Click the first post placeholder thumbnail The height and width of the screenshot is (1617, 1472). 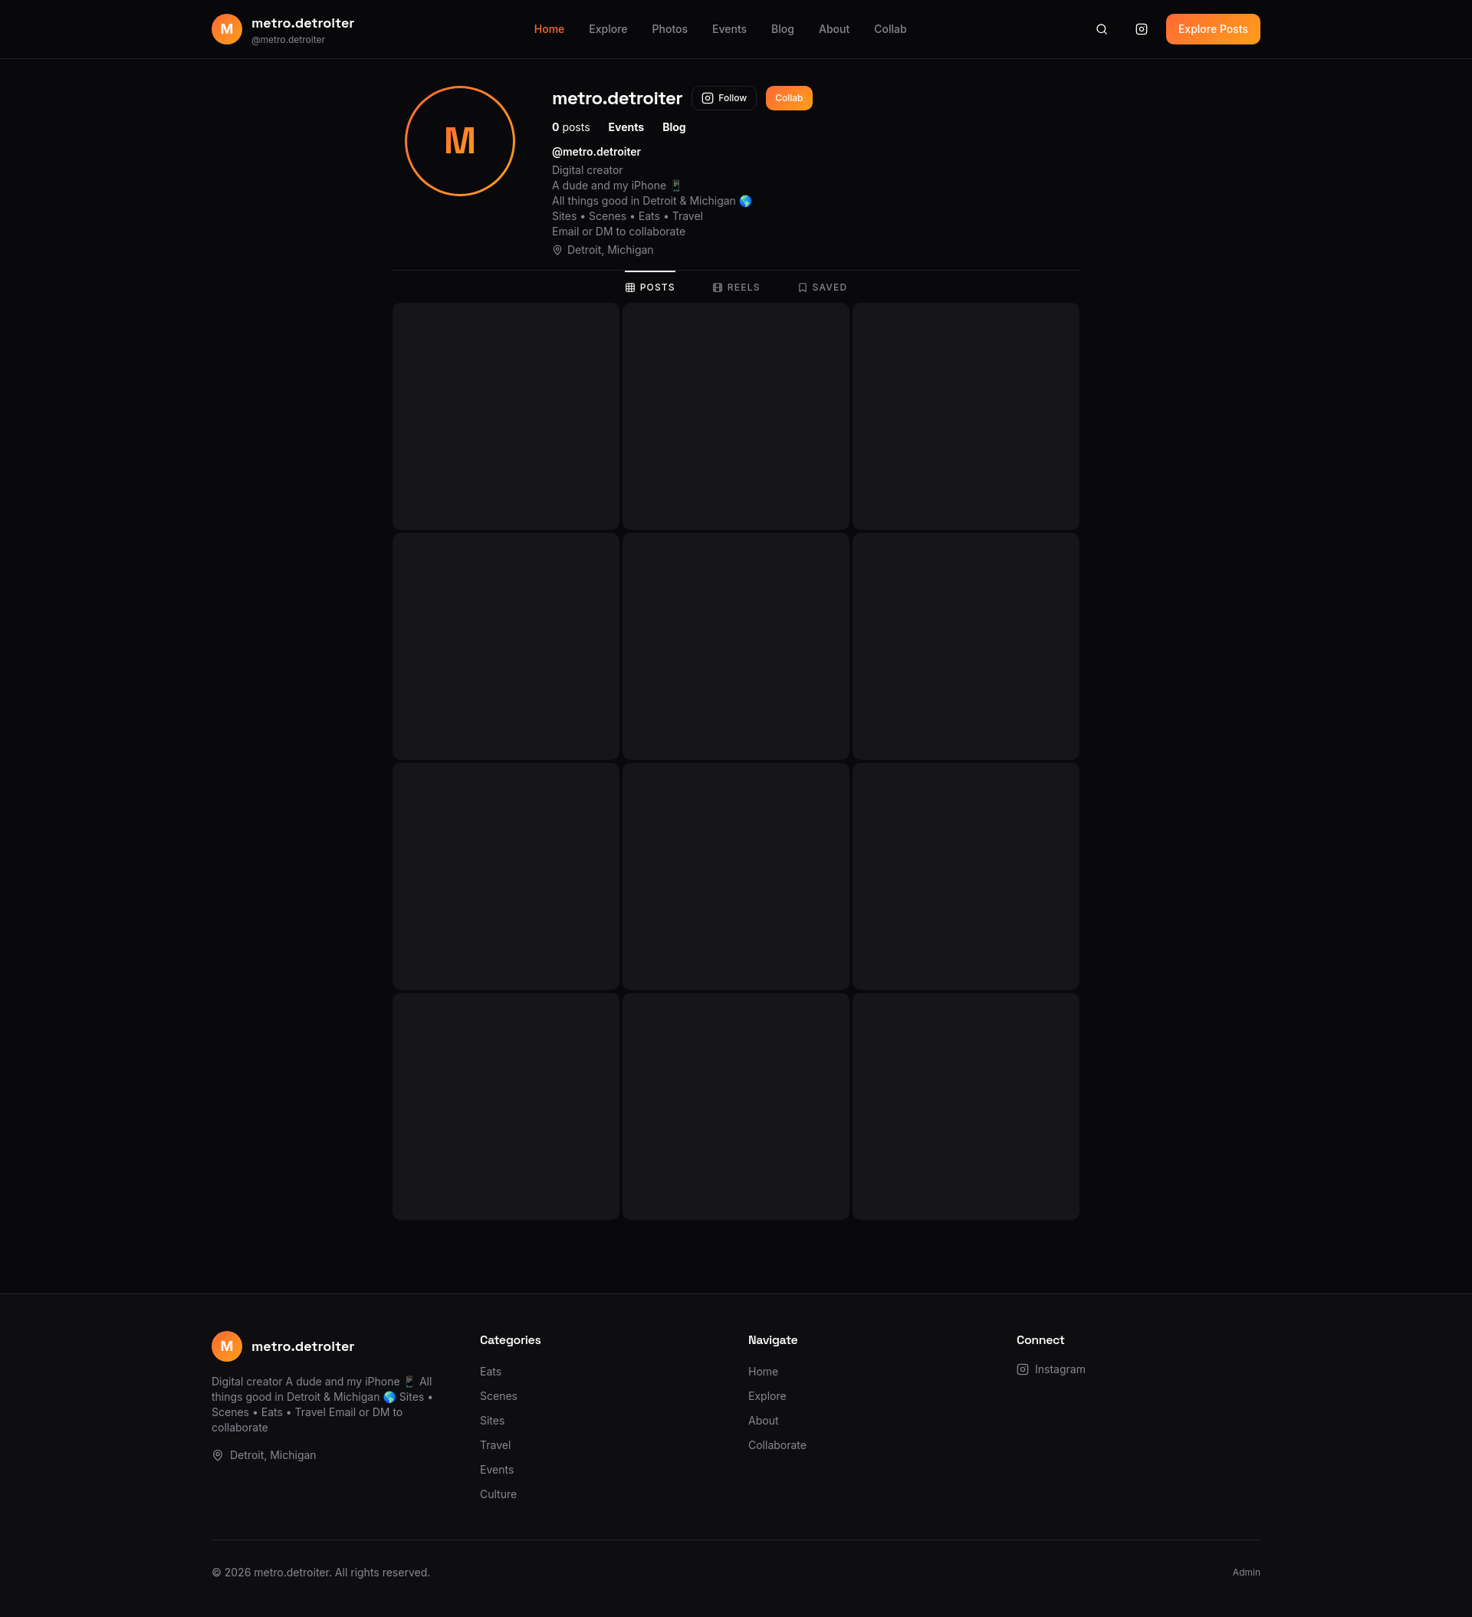(x=505, y=416)
